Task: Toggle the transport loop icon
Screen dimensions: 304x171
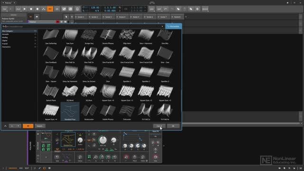Action: click(x=125, y=9)
